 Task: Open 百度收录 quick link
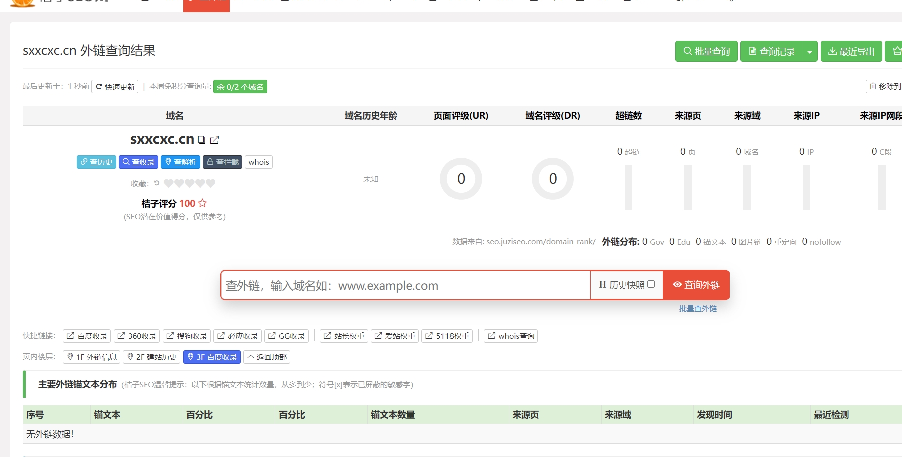(x=87, y=336)
